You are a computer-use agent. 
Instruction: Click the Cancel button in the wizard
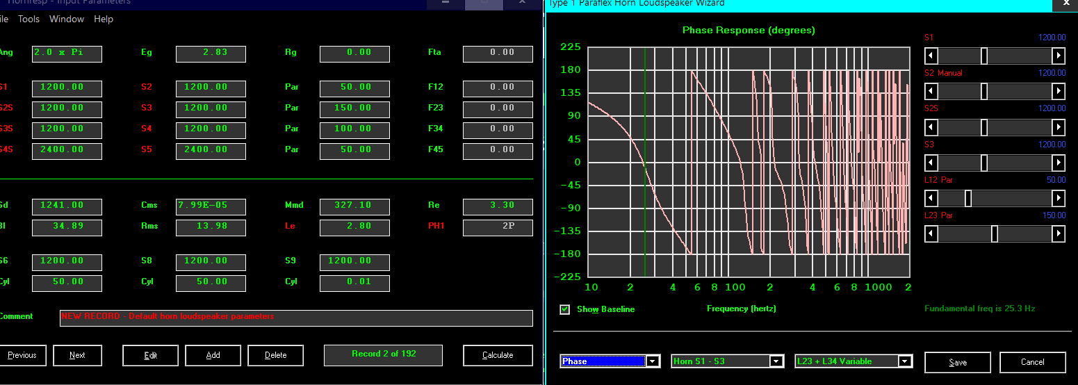(1032, 362)
